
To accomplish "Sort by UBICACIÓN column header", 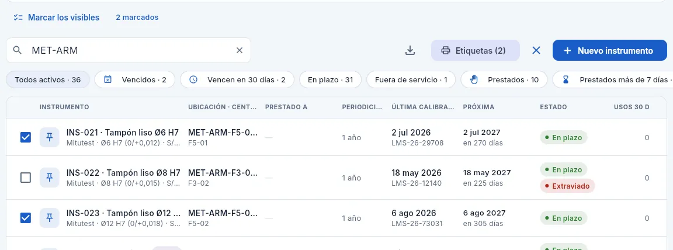I will pos(222,107).
